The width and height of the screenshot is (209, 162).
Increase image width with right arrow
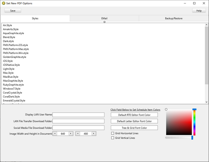coord(71,133)
